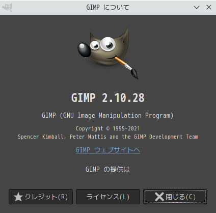
Task: Click the GNU Image Manipulation Program text
Action: pos(107,116)
